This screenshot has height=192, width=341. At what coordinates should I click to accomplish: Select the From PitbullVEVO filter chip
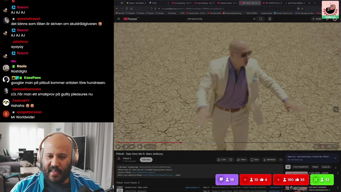pos(301,167)
